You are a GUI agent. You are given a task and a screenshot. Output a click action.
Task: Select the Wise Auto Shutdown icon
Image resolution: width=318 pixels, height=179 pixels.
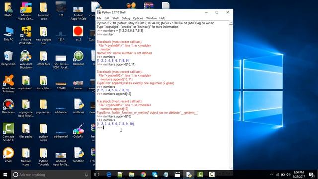pyautogui.click(x=26, y=60)
